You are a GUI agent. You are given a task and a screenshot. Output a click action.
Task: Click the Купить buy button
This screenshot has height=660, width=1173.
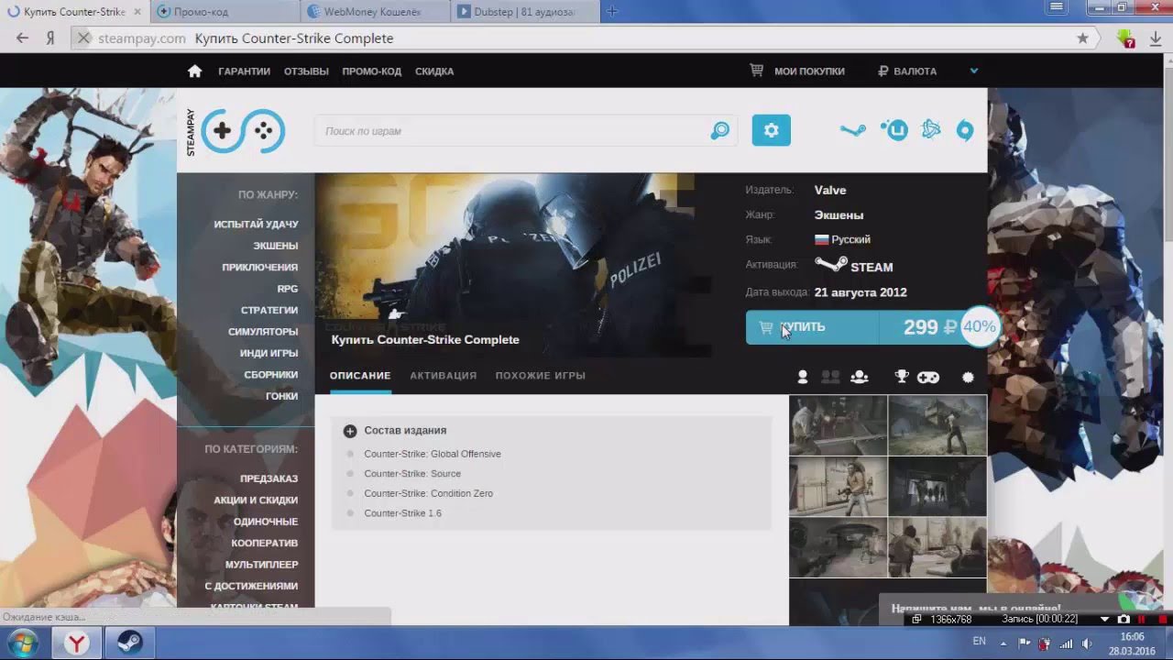coord(813,327)
